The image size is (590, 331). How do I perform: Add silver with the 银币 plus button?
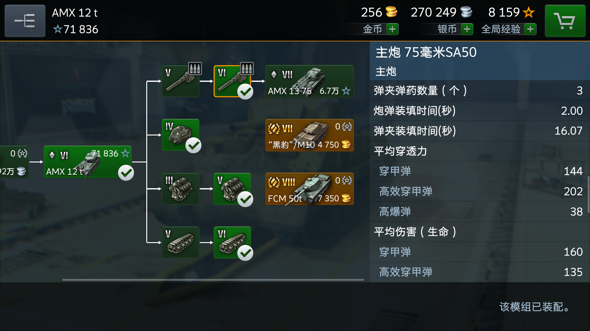pyautogui.click(x=467, y=29)
